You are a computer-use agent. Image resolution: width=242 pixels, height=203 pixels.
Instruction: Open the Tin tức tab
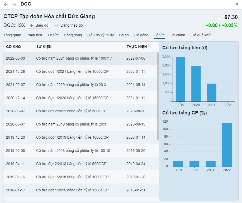pos(53,35)
